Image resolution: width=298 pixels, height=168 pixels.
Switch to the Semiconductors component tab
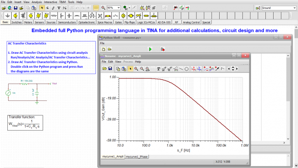pyautogui.click(x=68, y=22)
